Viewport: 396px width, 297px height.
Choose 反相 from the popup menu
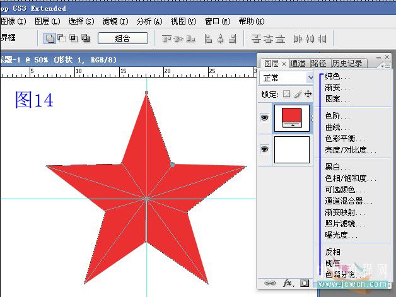332,252
